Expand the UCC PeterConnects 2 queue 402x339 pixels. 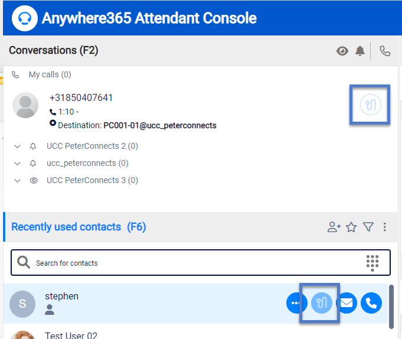pos(17,146)
